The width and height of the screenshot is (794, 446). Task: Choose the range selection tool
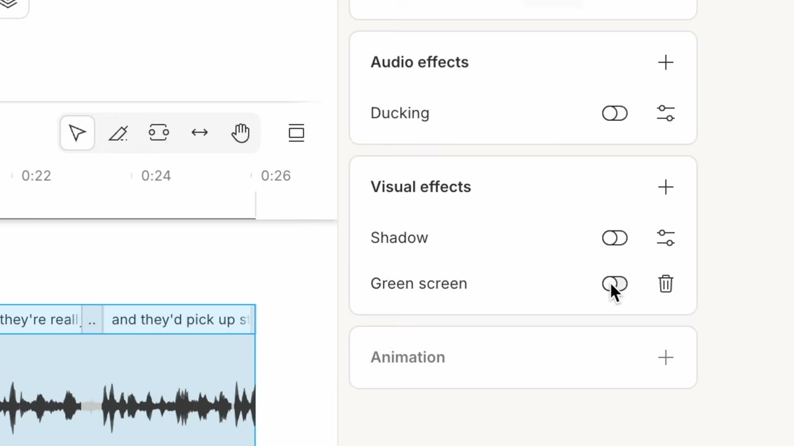(x=159, y=133)
